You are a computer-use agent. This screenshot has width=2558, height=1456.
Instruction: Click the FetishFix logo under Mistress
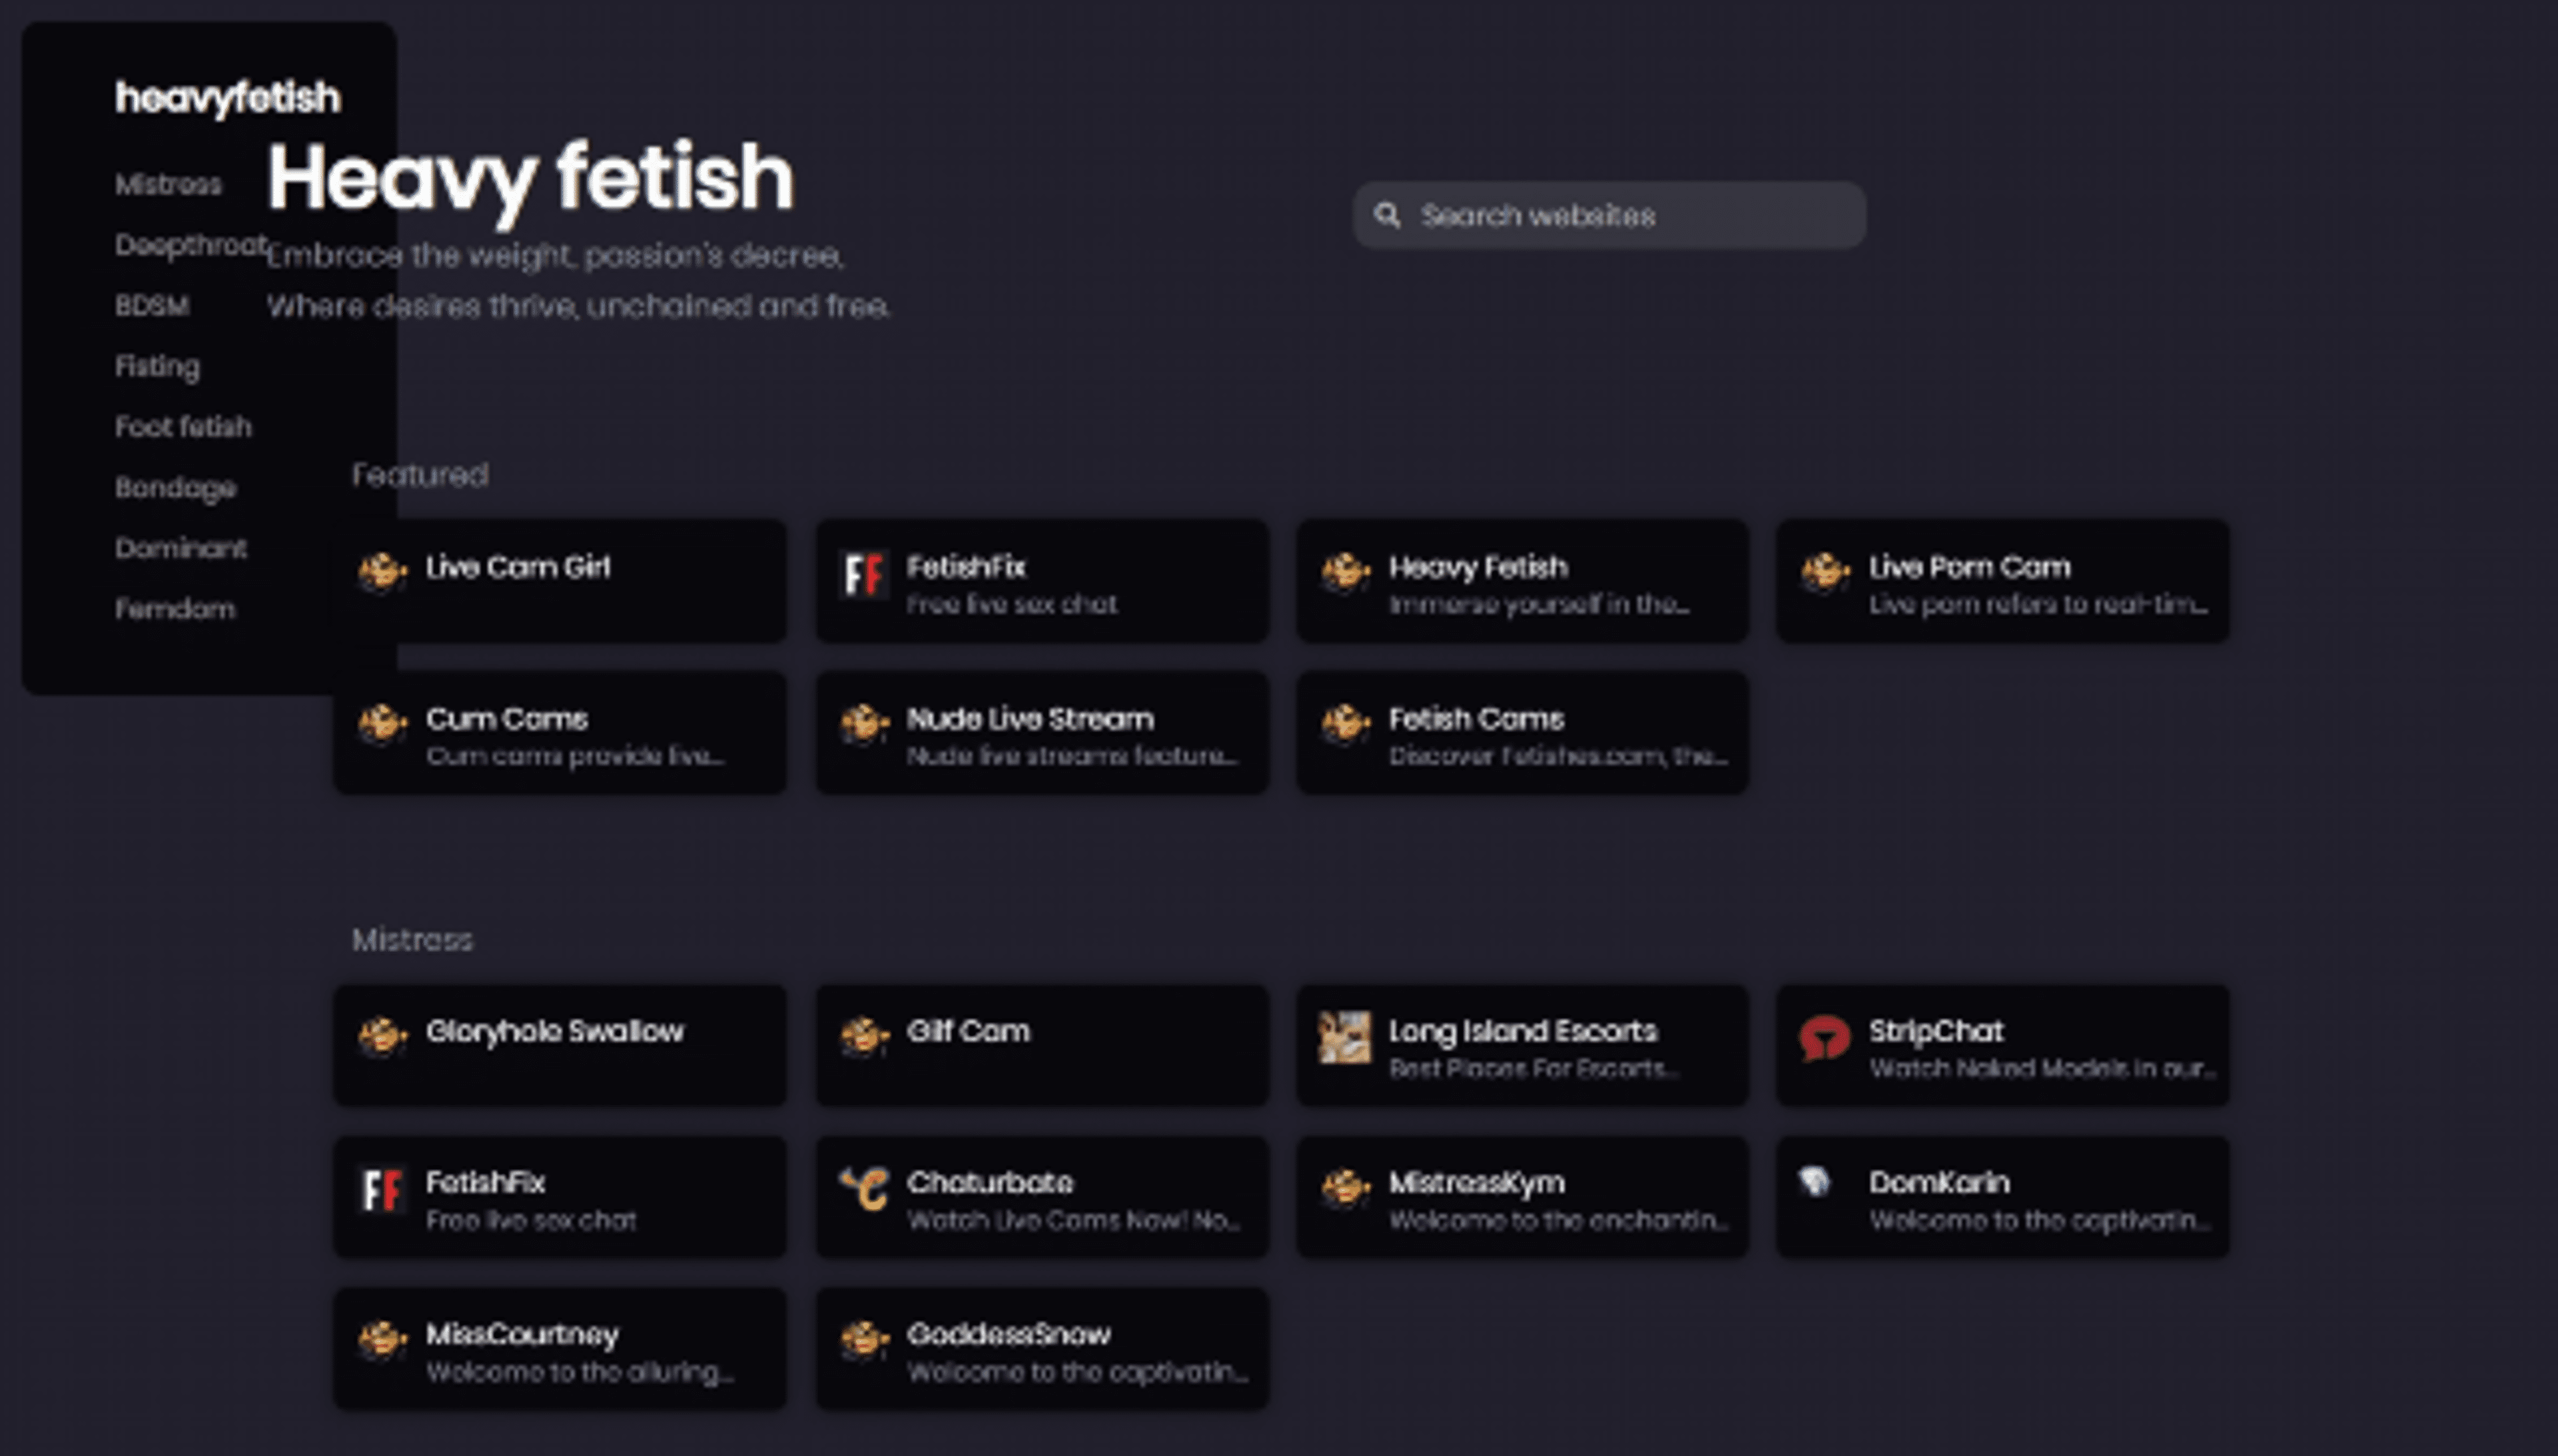(382, 1190)
